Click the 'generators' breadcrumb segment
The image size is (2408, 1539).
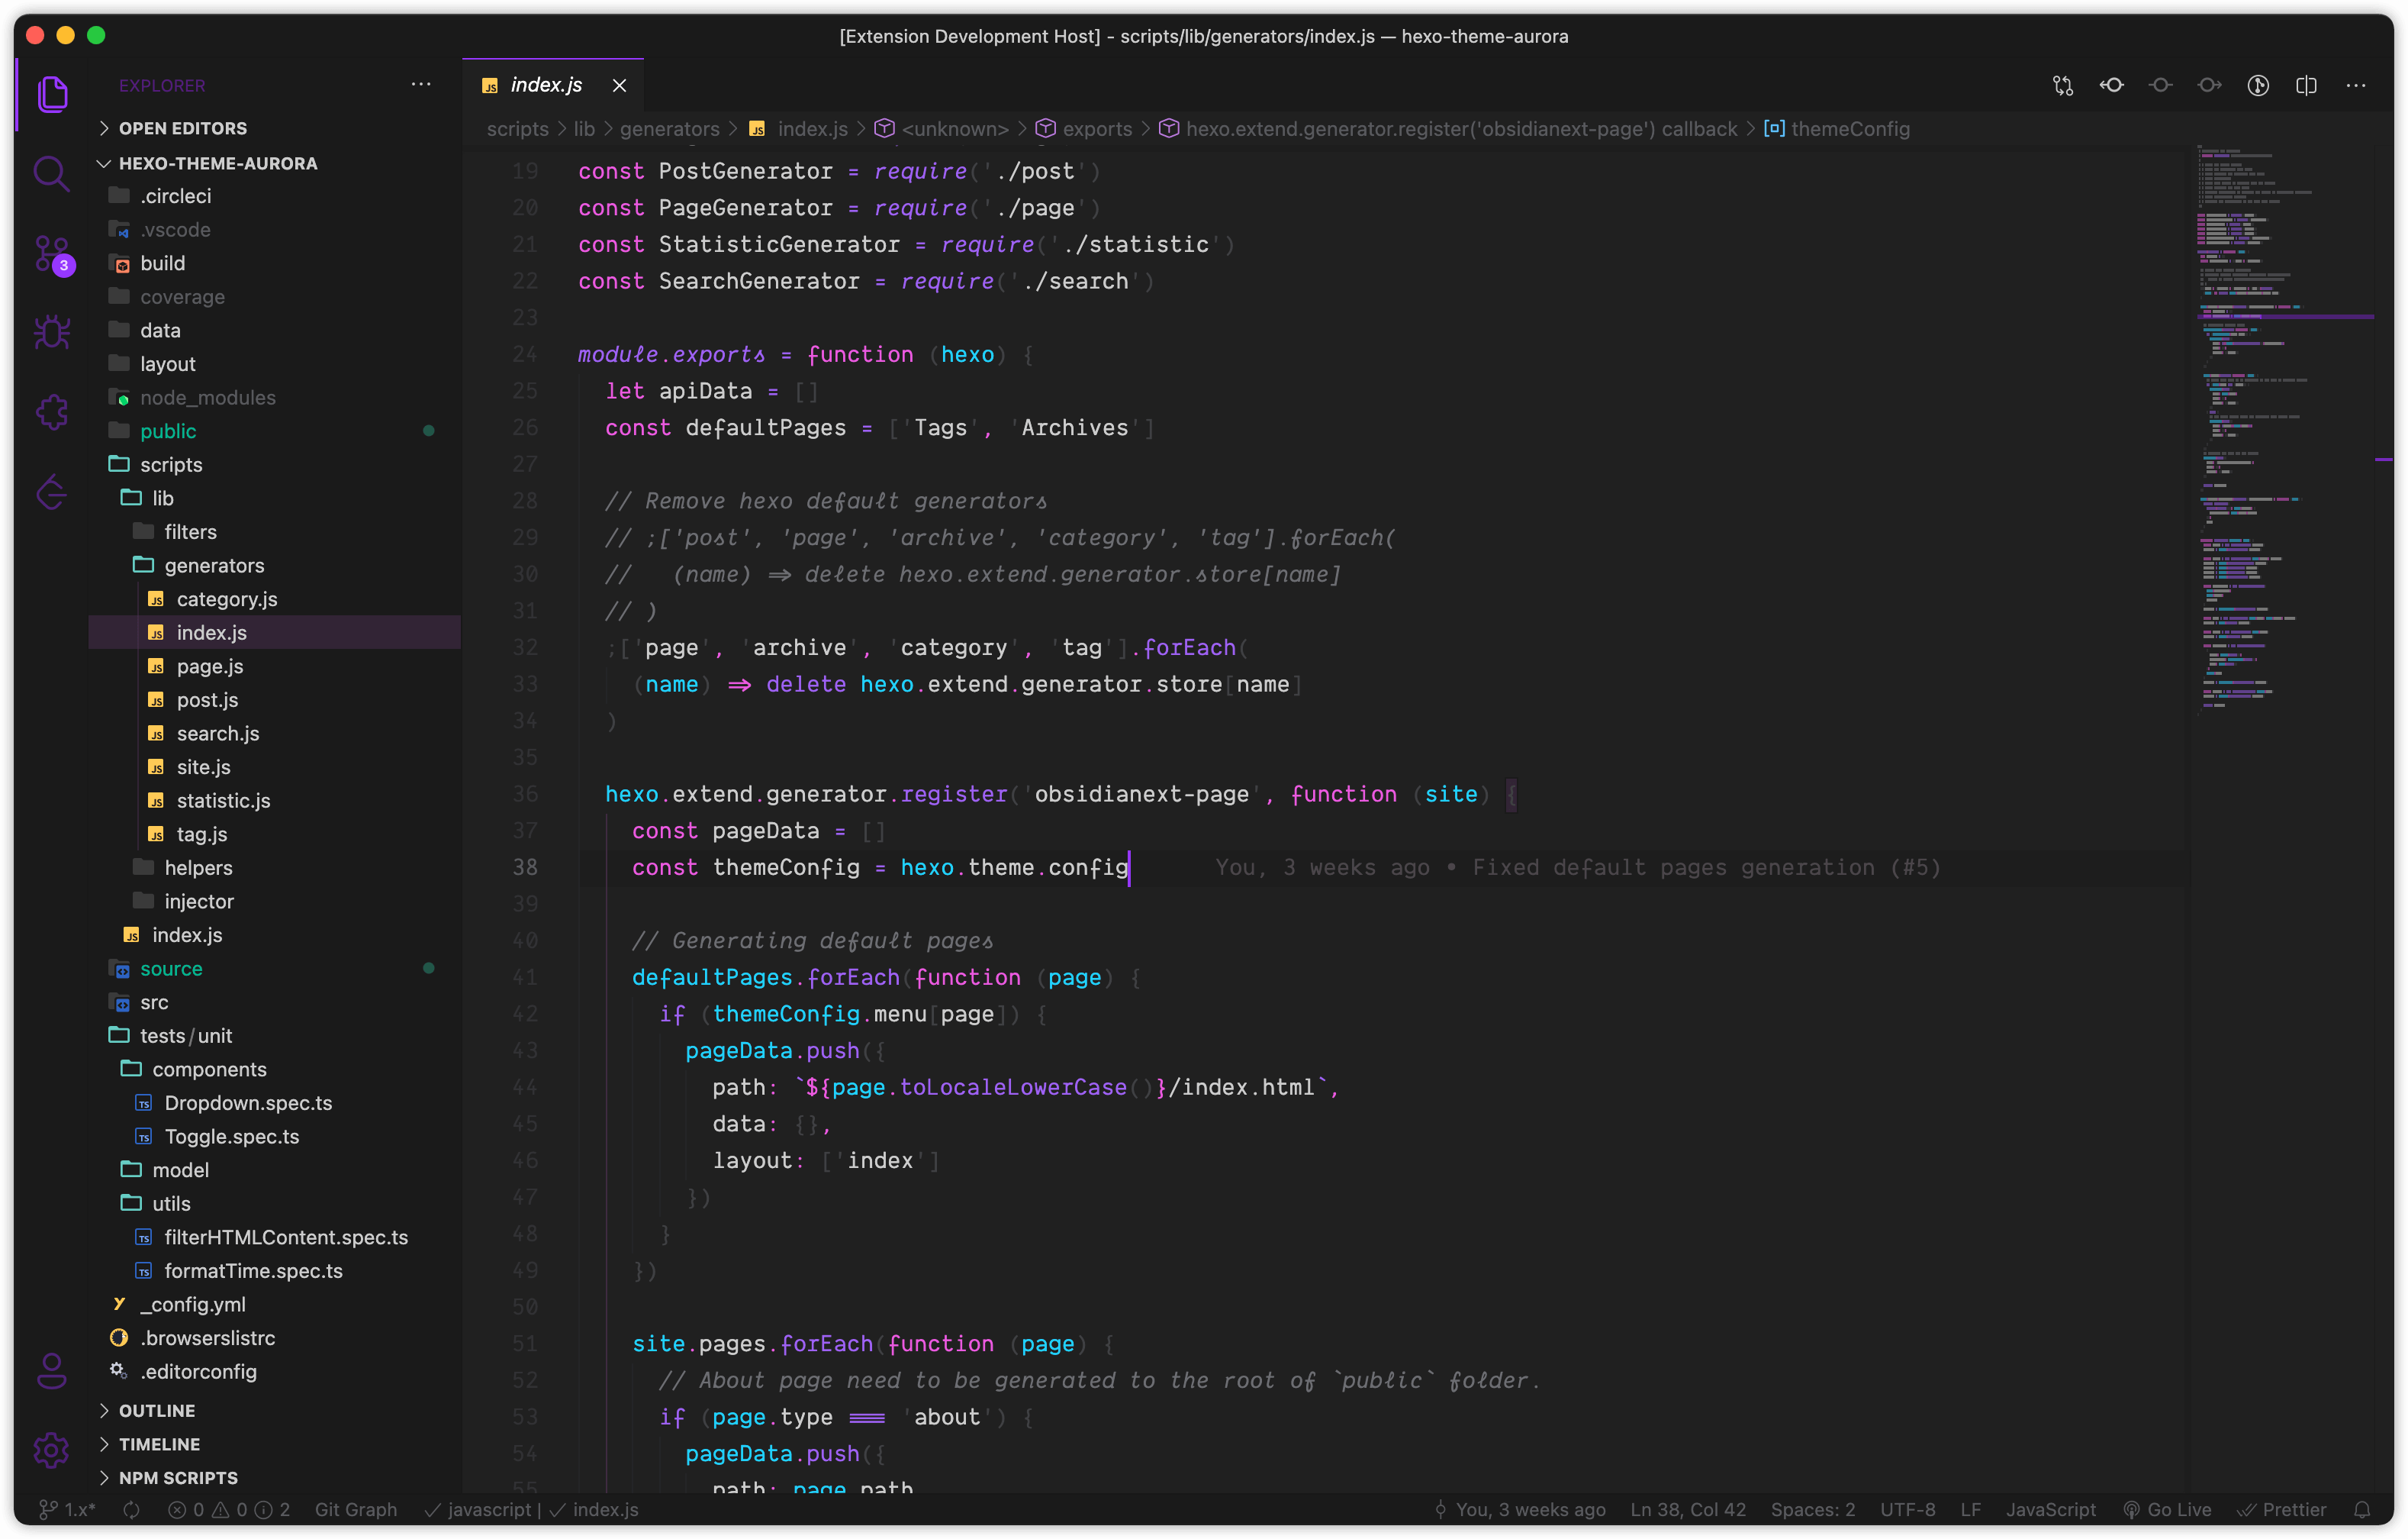click(669, 129)
